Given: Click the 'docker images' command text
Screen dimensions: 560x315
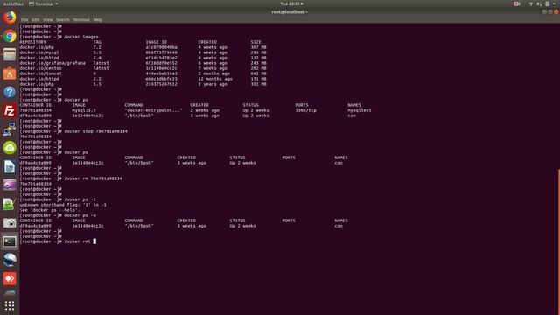Looking at the screenshot, I should click(81, 37).
